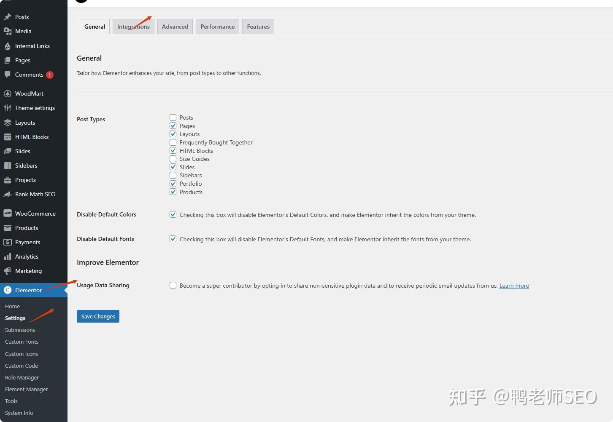Expand the Theme settings menu

click(35, 108)
